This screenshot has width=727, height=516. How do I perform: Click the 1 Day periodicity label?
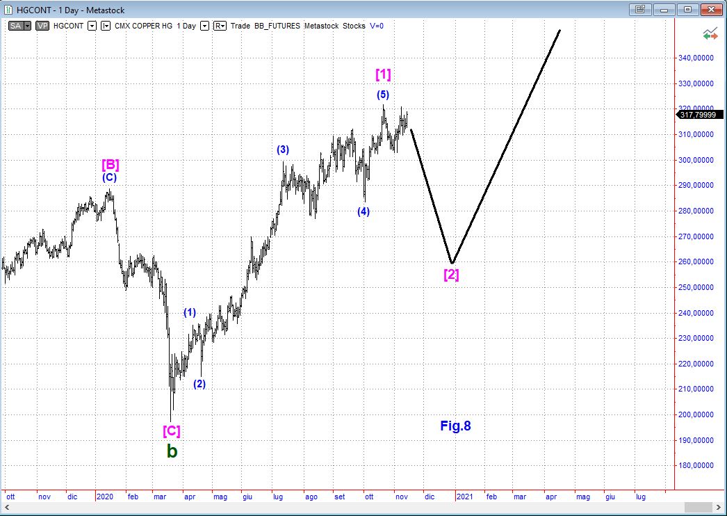point(186,26)
